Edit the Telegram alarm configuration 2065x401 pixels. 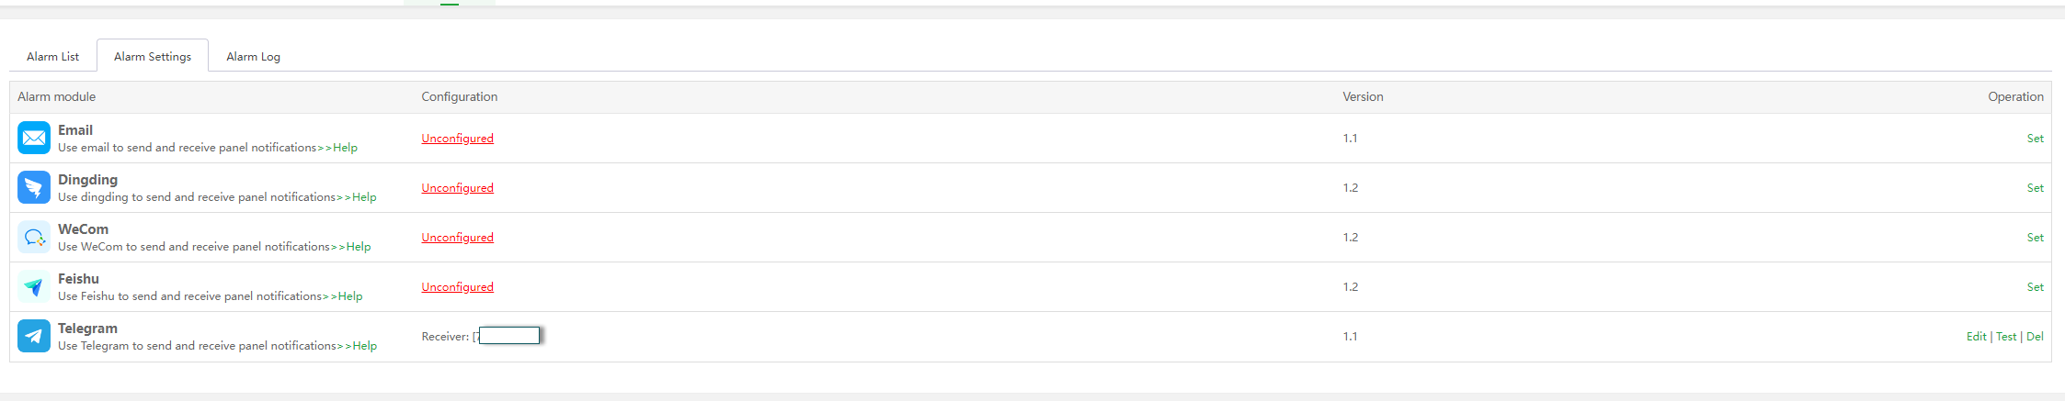coord(1976,337)
